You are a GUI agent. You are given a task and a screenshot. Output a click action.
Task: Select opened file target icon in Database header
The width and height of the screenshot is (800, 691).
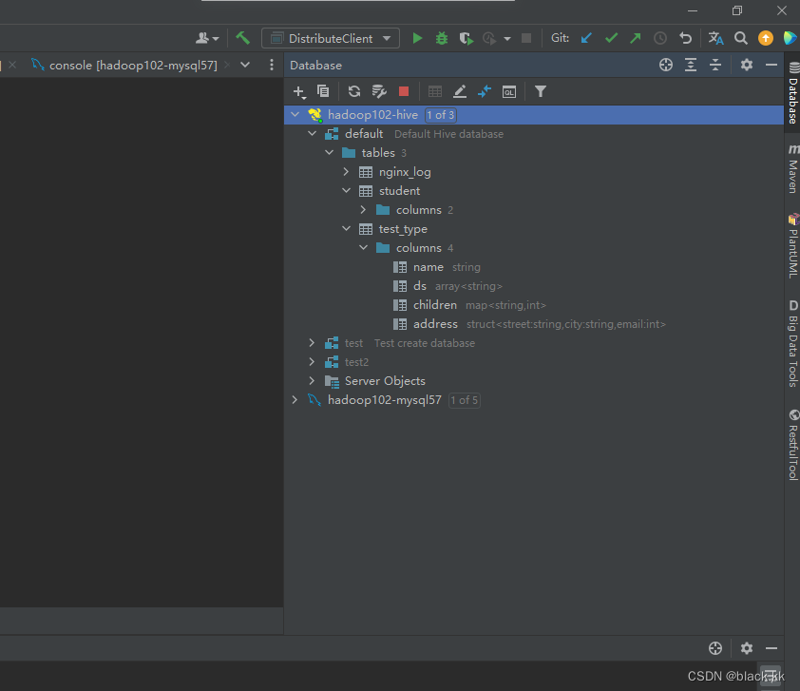click(665, 65)
